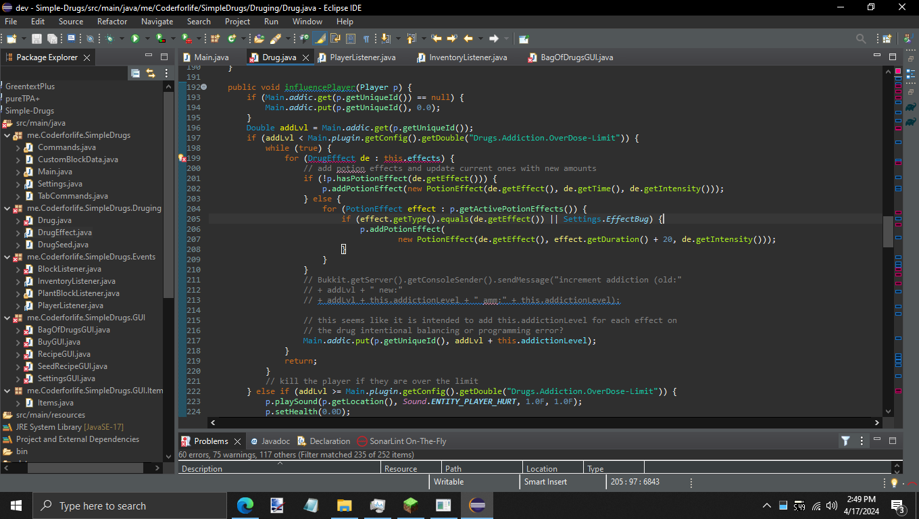This screenshot has height=519, width=919.
Task: Click Collapse All in Package Explorer
Action: click(135, 73)
